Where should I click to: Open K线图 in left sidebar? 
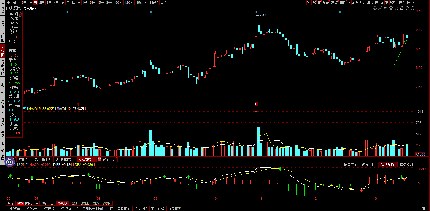pyautogui.click(x=3, y=51)
